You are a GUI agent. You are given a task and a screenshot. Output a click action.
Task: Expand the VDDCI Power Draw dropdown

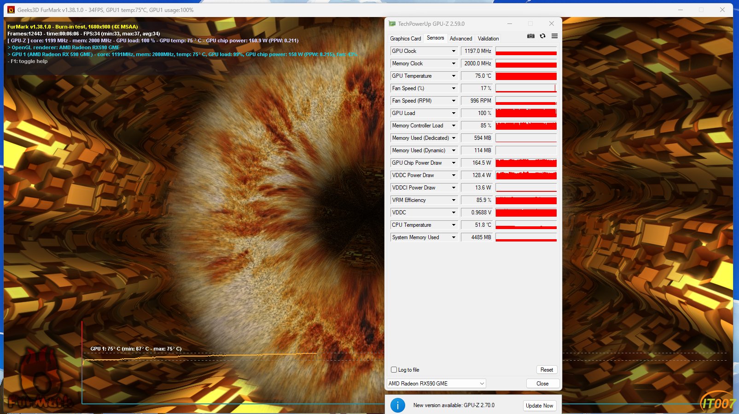pos(454,188)
